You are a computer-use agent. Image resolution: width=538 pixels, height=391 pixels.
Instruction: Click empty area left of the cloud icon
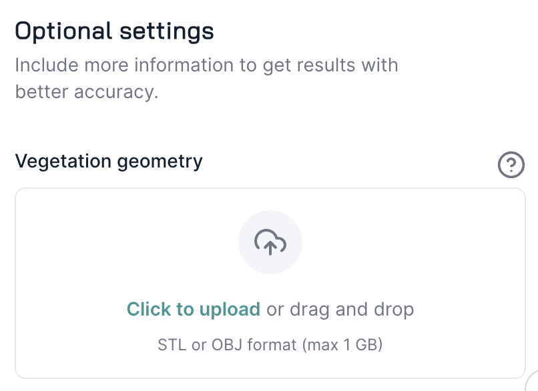click(133, 242)
